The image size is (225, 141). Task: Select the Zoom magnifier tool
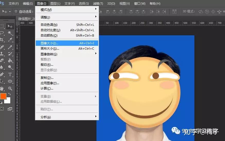(10, 89)
